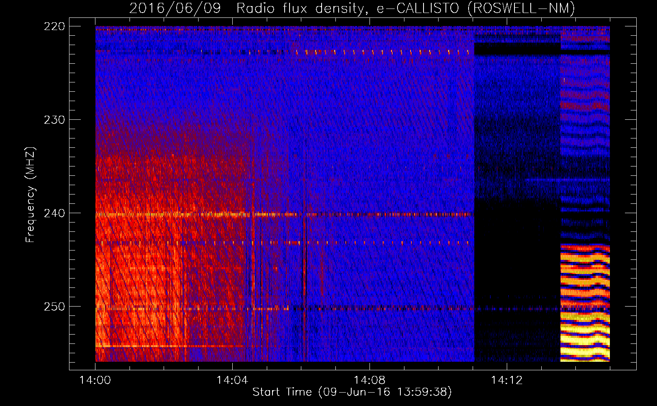Click the plot title text e-CALLISTO (ROSWELL-NM)
The height and width of the screenshot is (406, 657).
476,8
